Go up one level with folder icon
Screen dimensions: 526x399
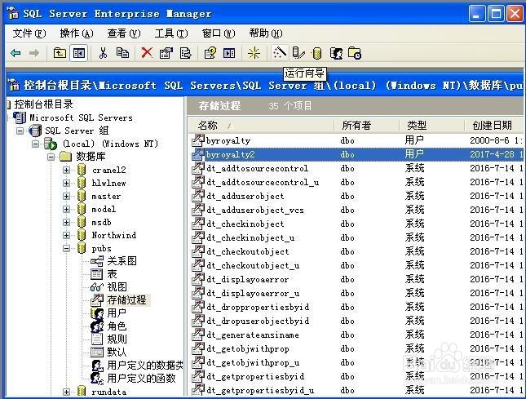tap(60, 53)
